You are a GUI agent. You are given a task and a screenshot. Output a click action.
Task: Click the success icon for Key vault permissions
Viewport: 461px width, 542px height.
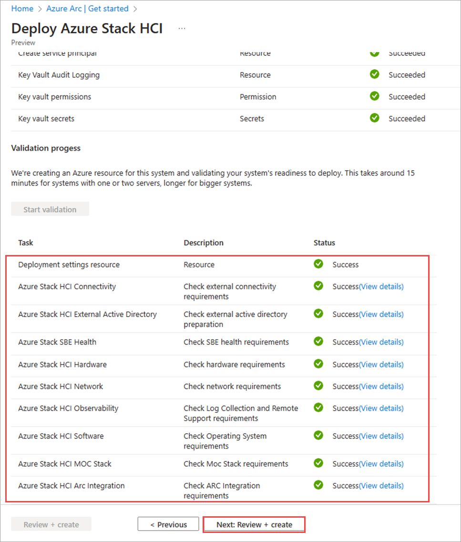click(374, 96)
